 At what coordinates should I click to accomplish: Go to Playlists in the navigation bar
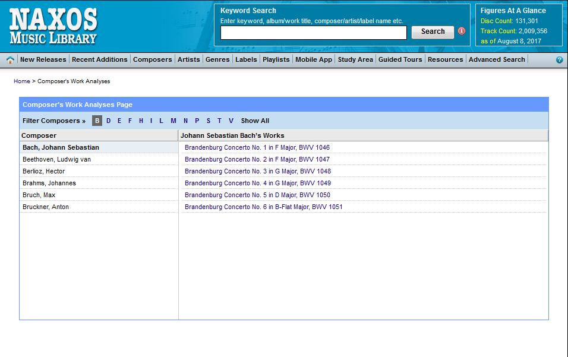click(x=276, y=59)
